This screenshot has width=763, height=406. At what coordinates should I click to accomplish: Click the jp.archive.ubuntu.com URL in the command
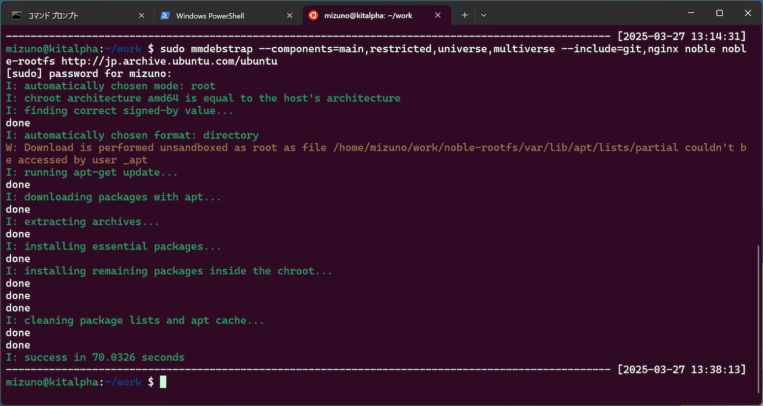tap(169, 61)
